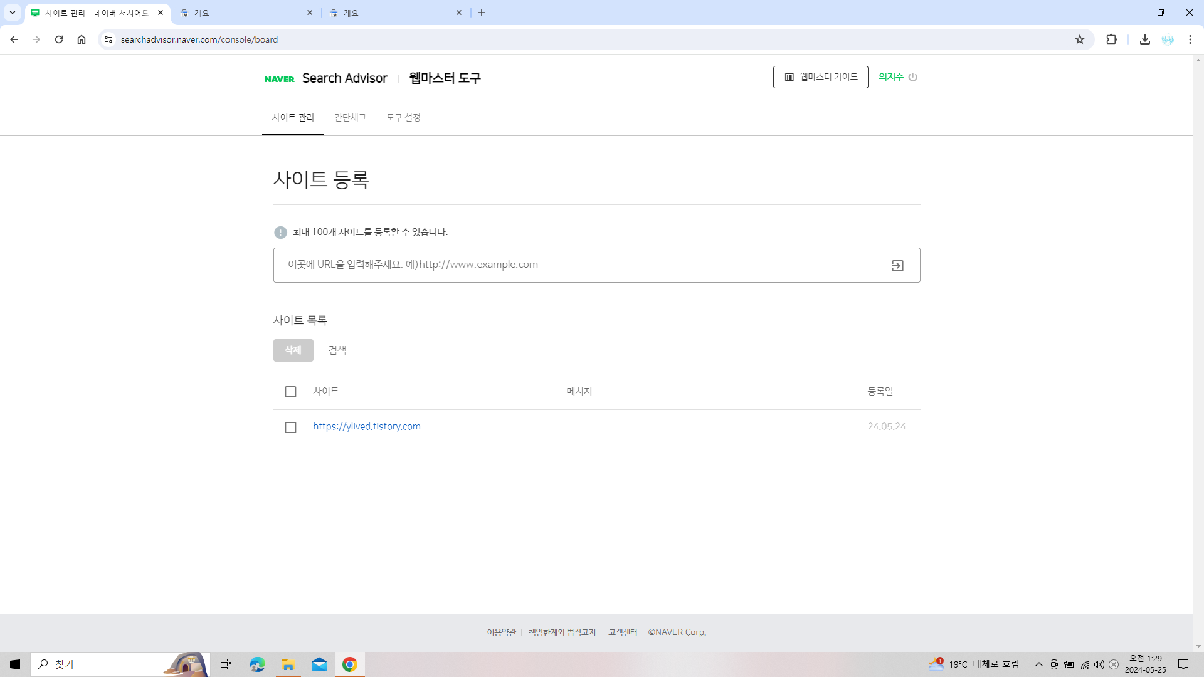
Task: Open the 도구 설정 tab
Action: 403,118
